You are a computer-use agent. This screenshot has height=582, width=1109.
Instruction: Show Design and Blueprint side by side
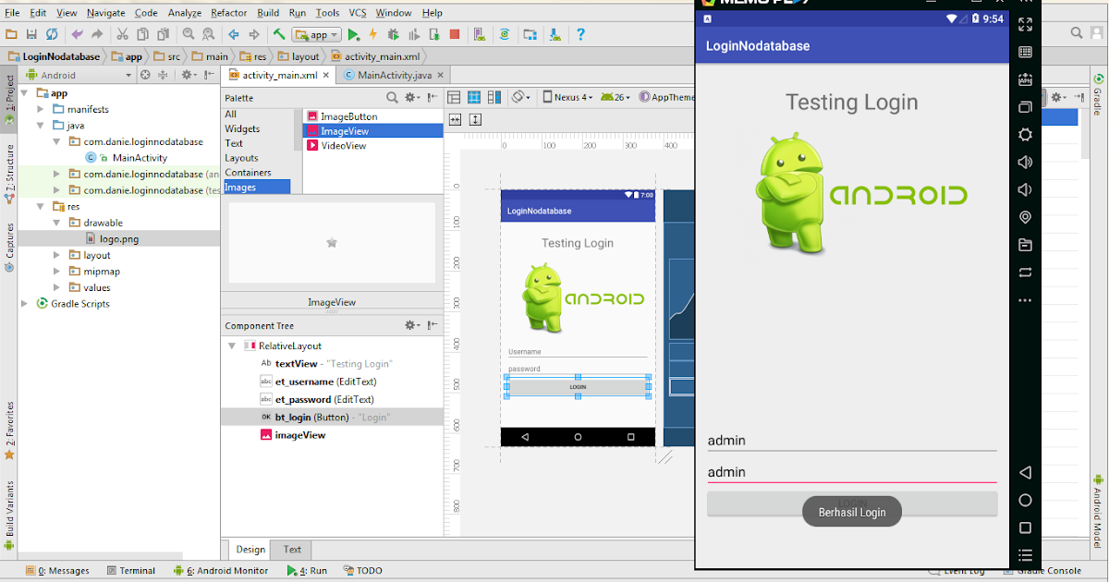pyautogui.click(x=494, y=97)
